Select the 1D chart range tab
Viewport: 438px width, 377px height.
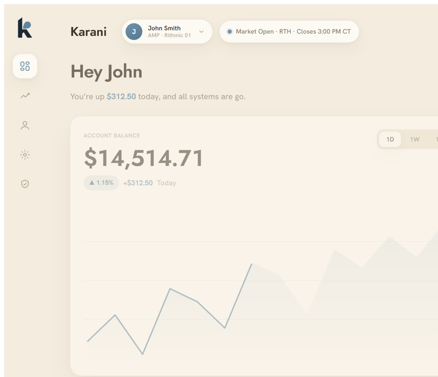click(390, 139)
